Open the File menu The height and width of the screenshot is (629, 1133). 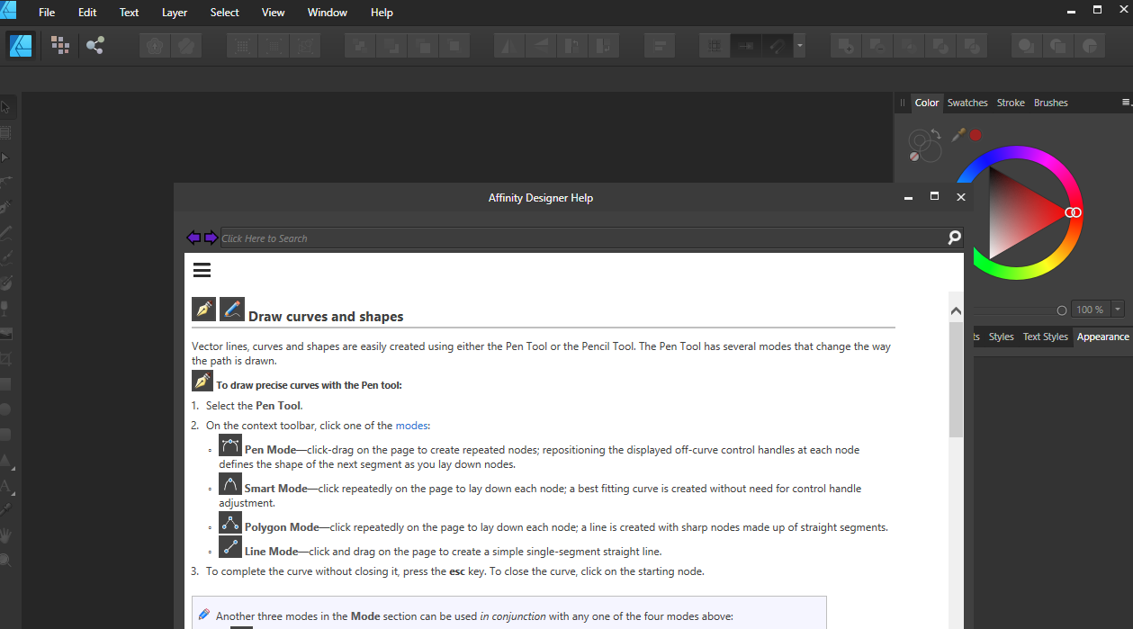coord(47,13)
